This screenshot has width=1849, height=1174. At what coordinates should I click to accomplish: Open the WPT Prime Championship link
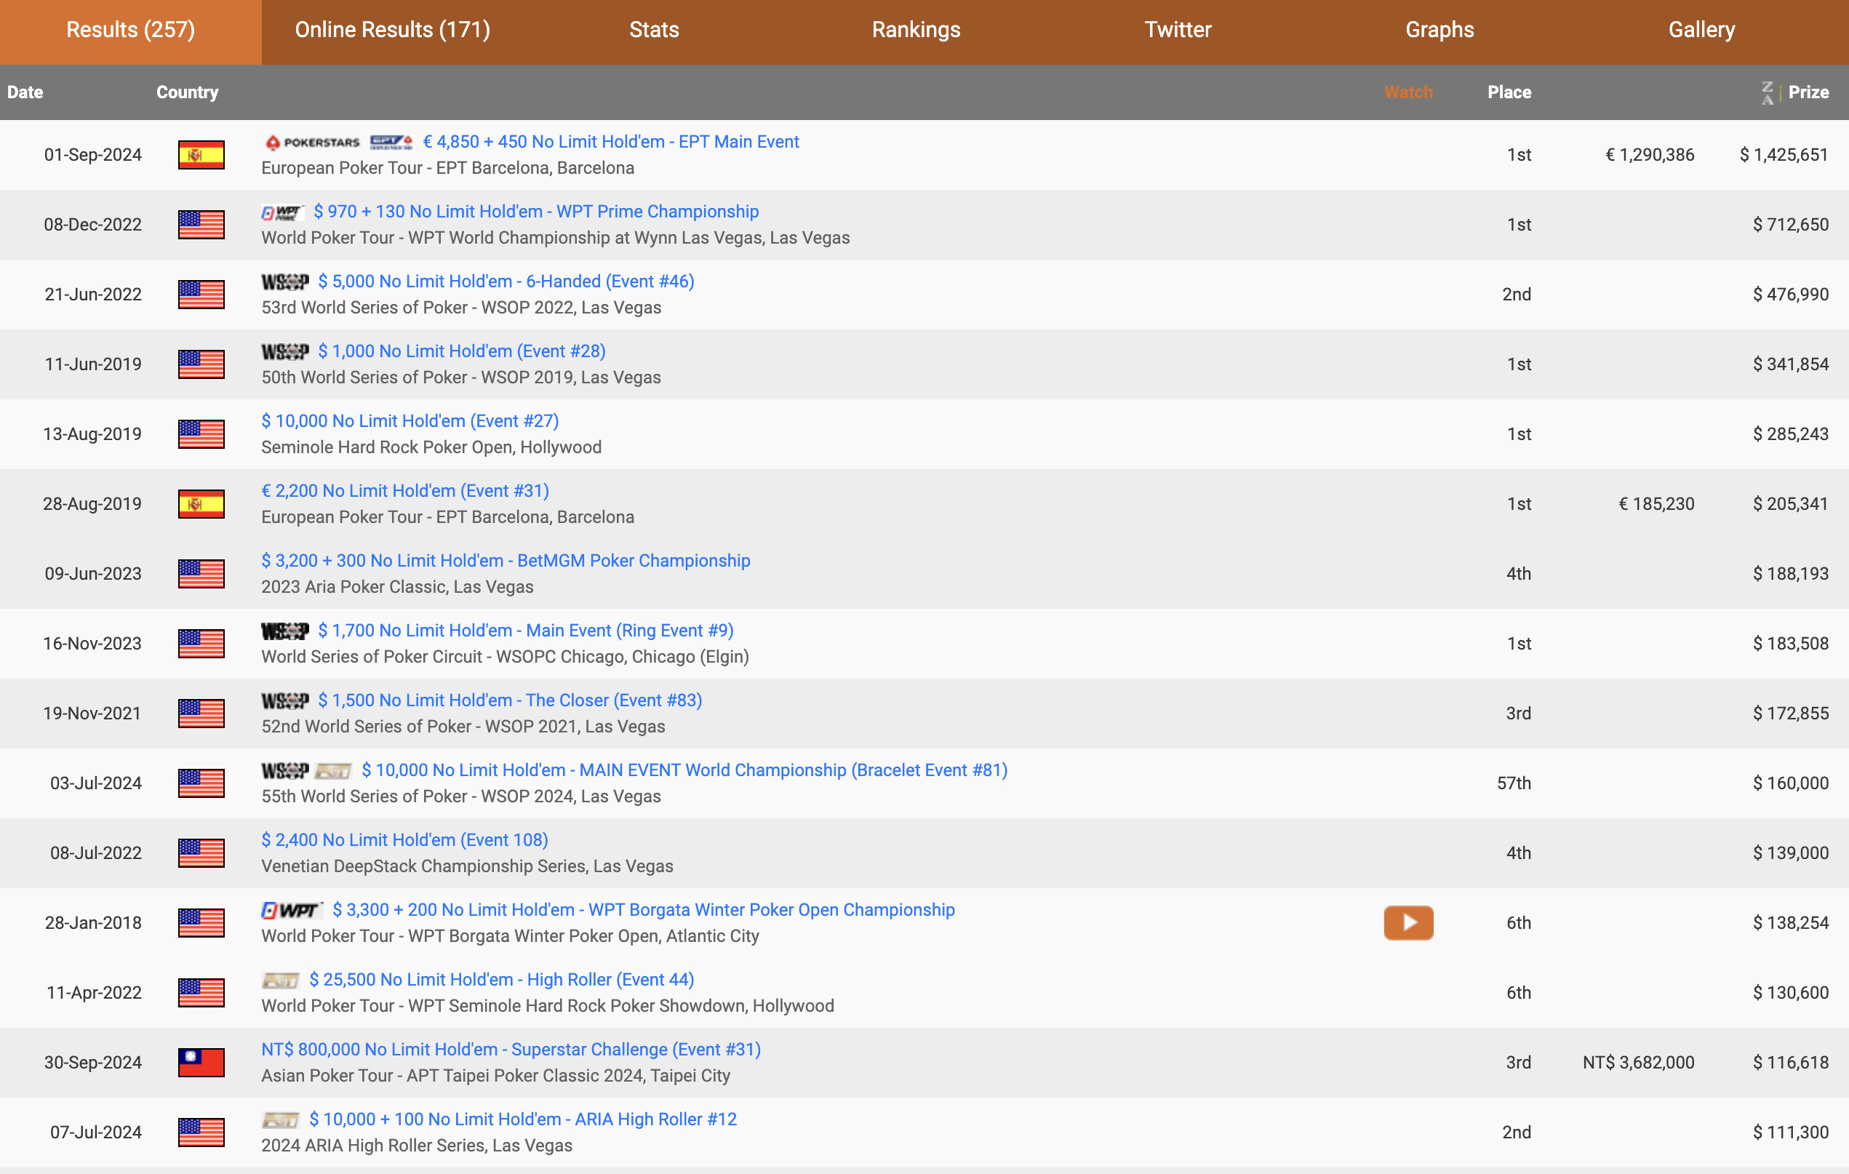pos(536,212)
